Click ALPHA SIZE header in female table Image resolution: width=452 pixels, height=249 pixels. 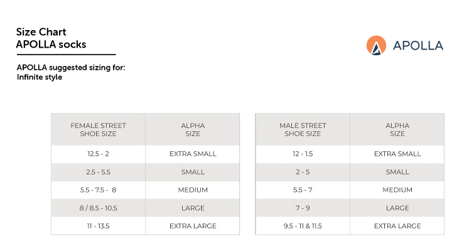click(193, 130)
